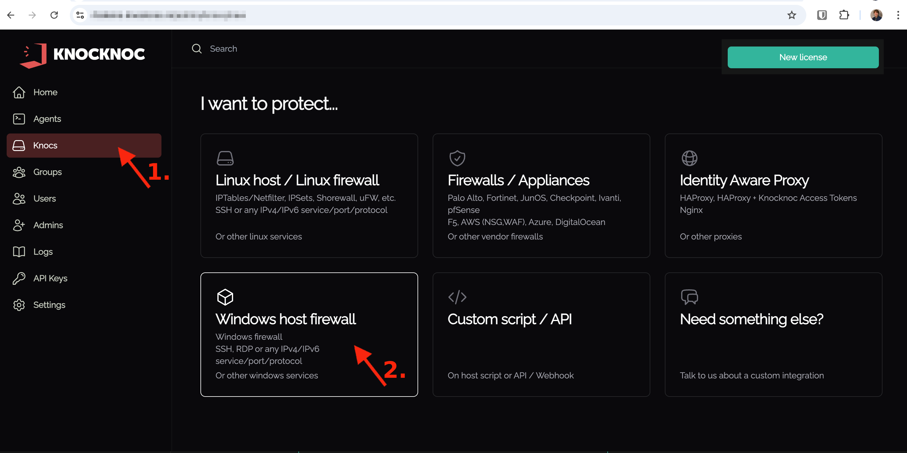Click the API Keys key icon
Image resolution: width=907 pixels, height=453 pixels.
click(19, 278)
